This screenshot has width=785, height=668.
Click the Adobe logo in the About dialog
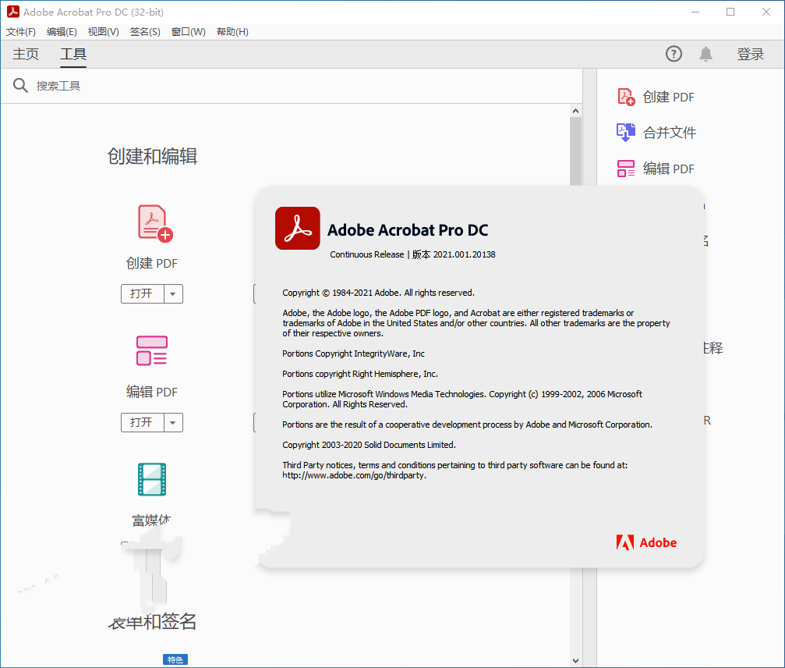(x=646, y=542)
